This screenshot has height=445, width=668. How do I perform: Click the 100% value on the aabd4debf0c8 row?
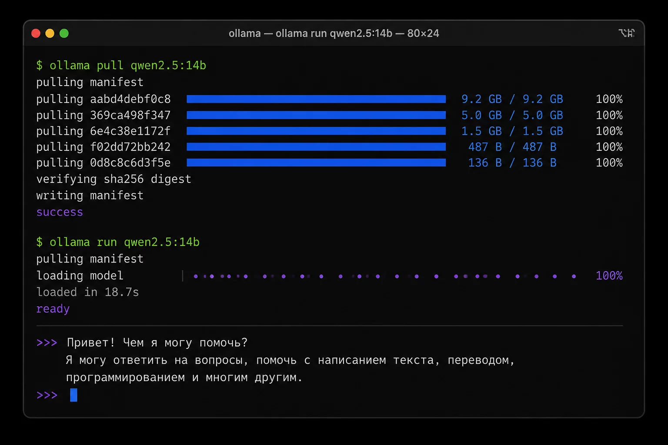[x=609, y=99]
